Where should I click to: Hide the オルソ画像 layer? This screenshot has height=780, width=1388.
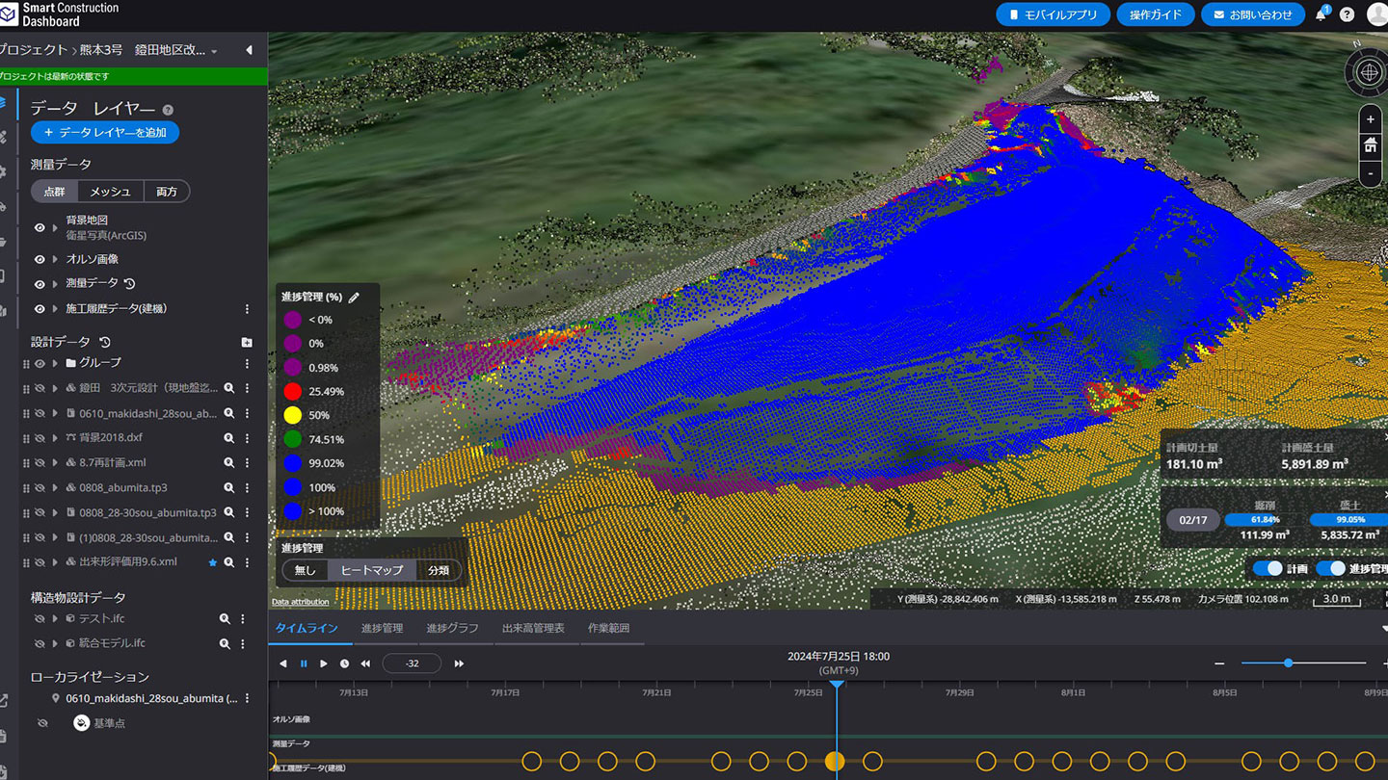coord(40,260)
